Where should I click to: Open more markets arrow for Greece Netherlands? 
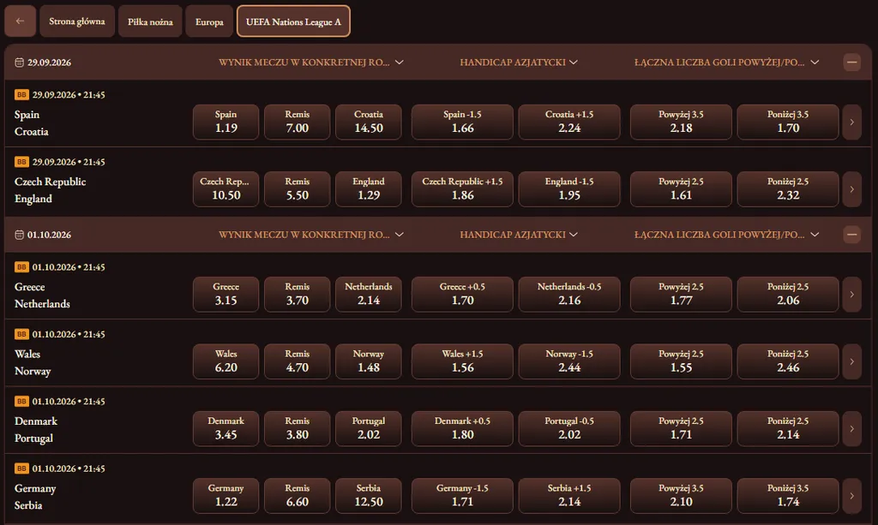click(851, 294)
